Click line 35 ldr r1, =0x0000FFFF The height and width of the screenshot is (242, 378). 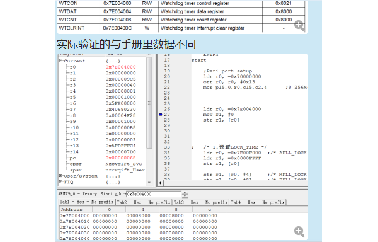click(232, 158)
